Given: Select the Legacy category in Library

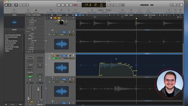Looking at the screenshot, I should 7,51.
